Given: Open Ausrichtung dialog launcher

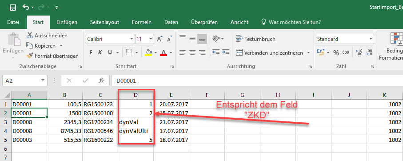Looking at the screenshot, I should point(310,67).
